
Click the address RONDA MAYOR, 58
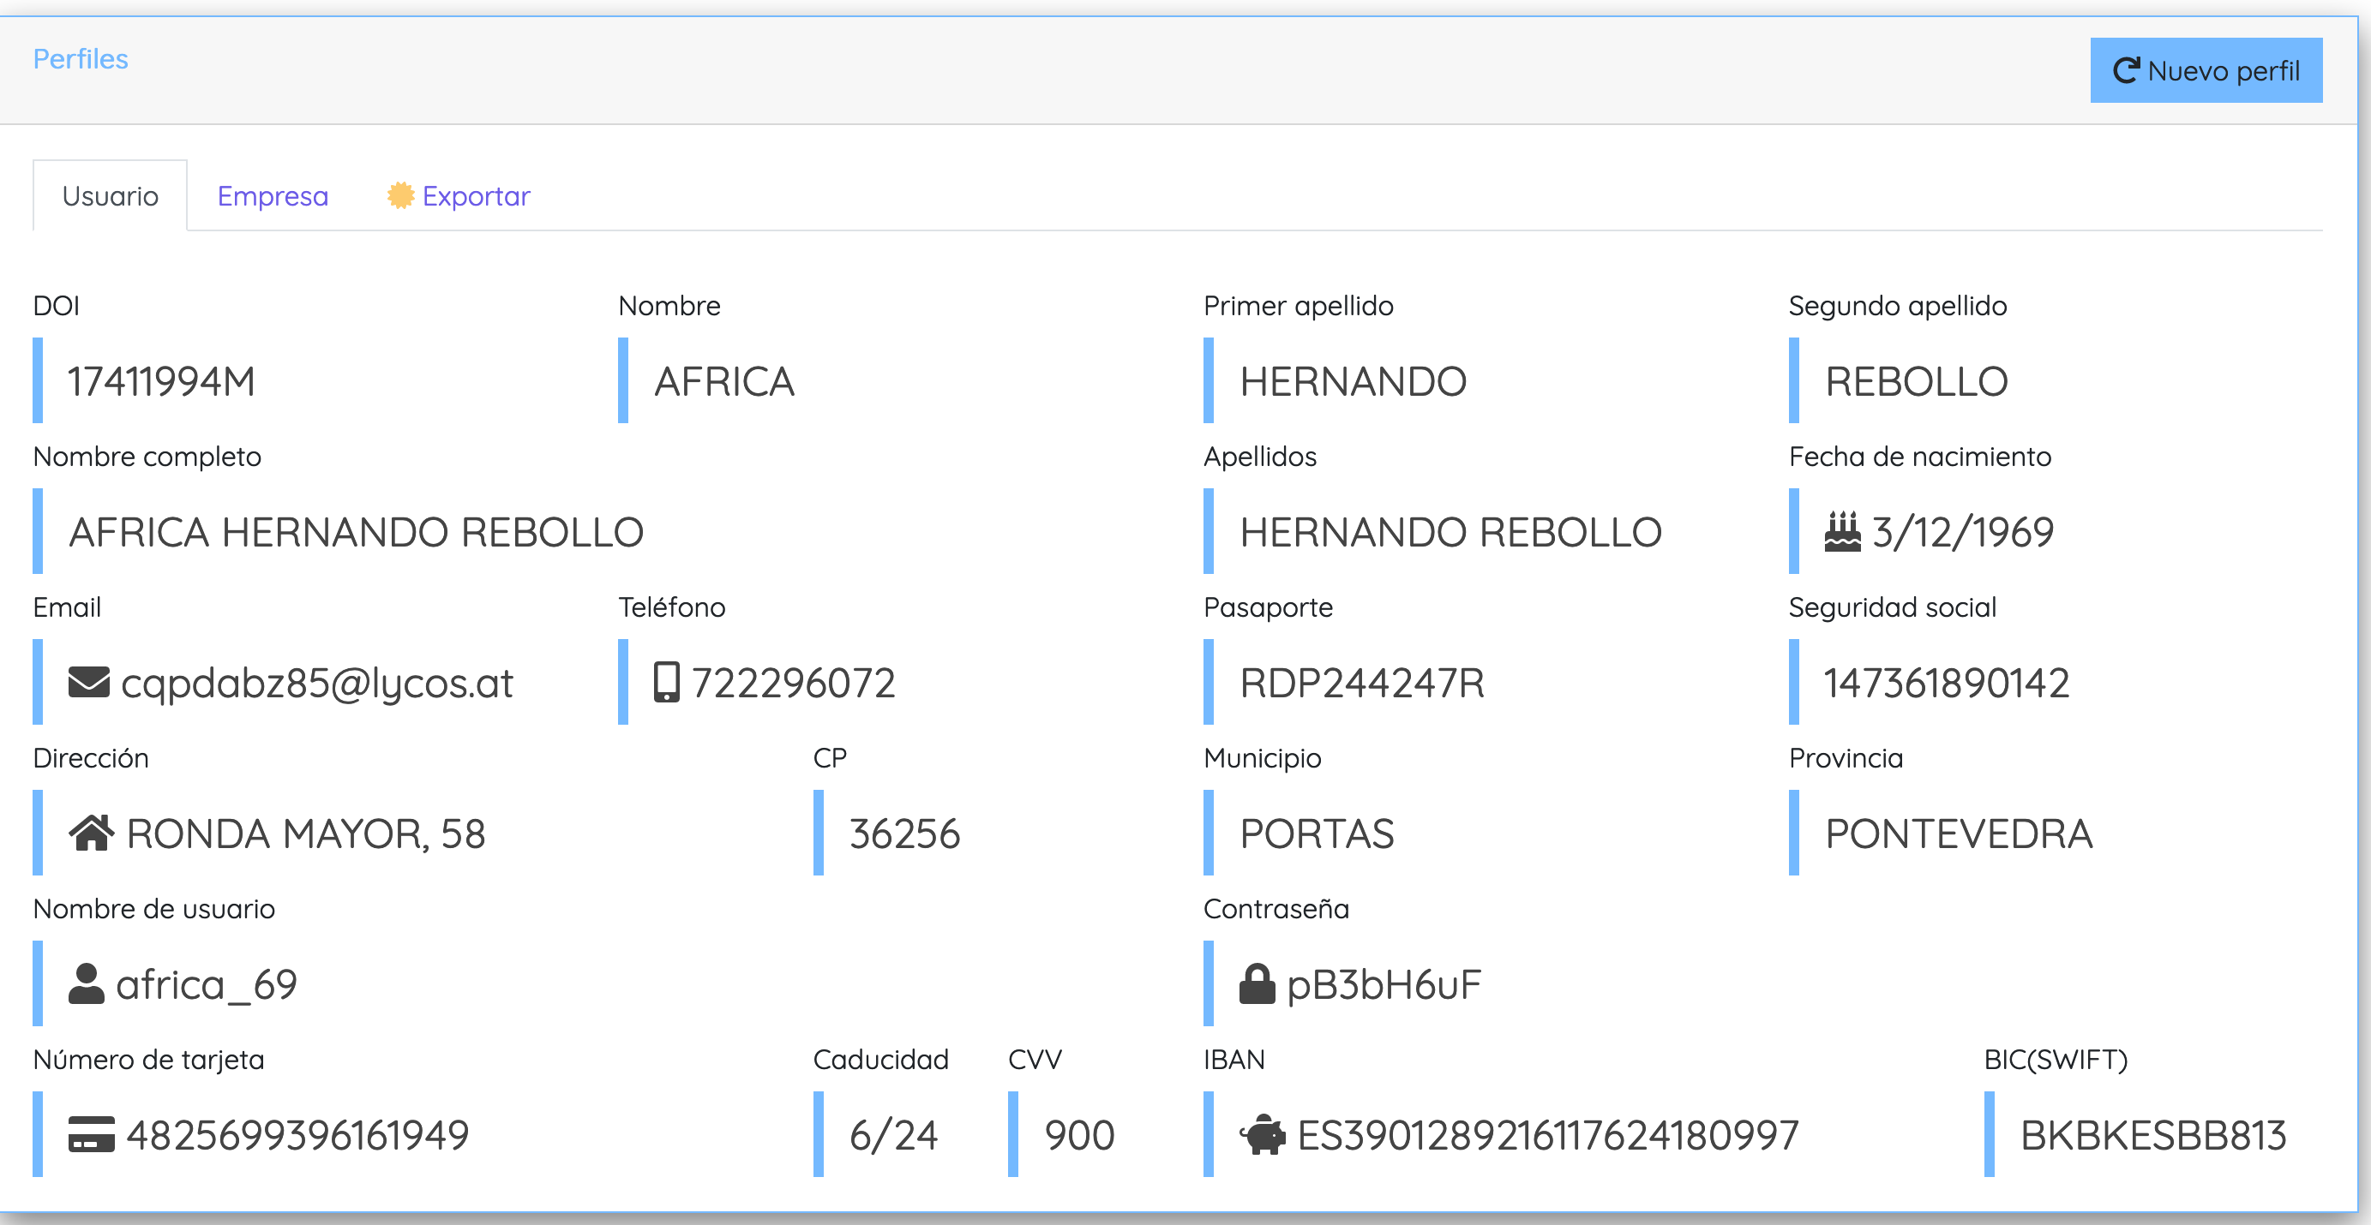(305, 834)
